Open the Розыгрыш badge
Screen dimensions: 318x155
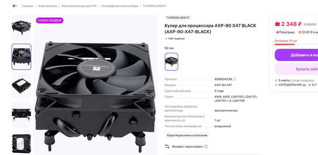tap(285, 32)
